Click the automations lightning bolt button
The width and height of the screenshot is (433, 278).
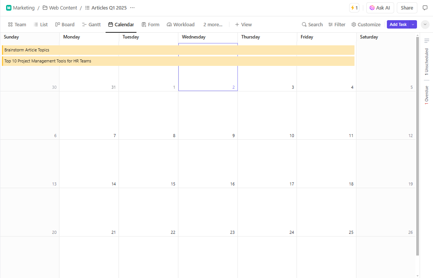click(354, 8)
